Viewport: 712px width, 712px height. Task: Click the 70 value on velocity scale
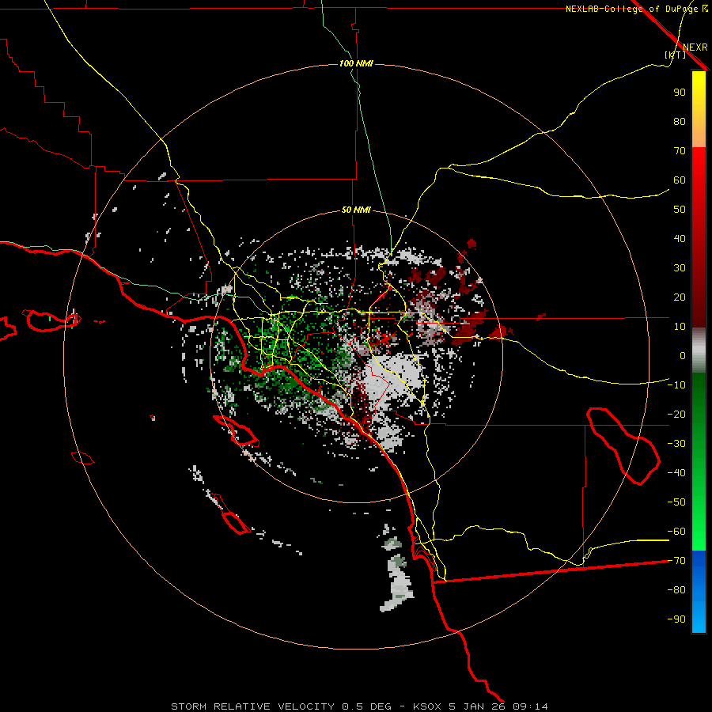[x=680, y=151]
